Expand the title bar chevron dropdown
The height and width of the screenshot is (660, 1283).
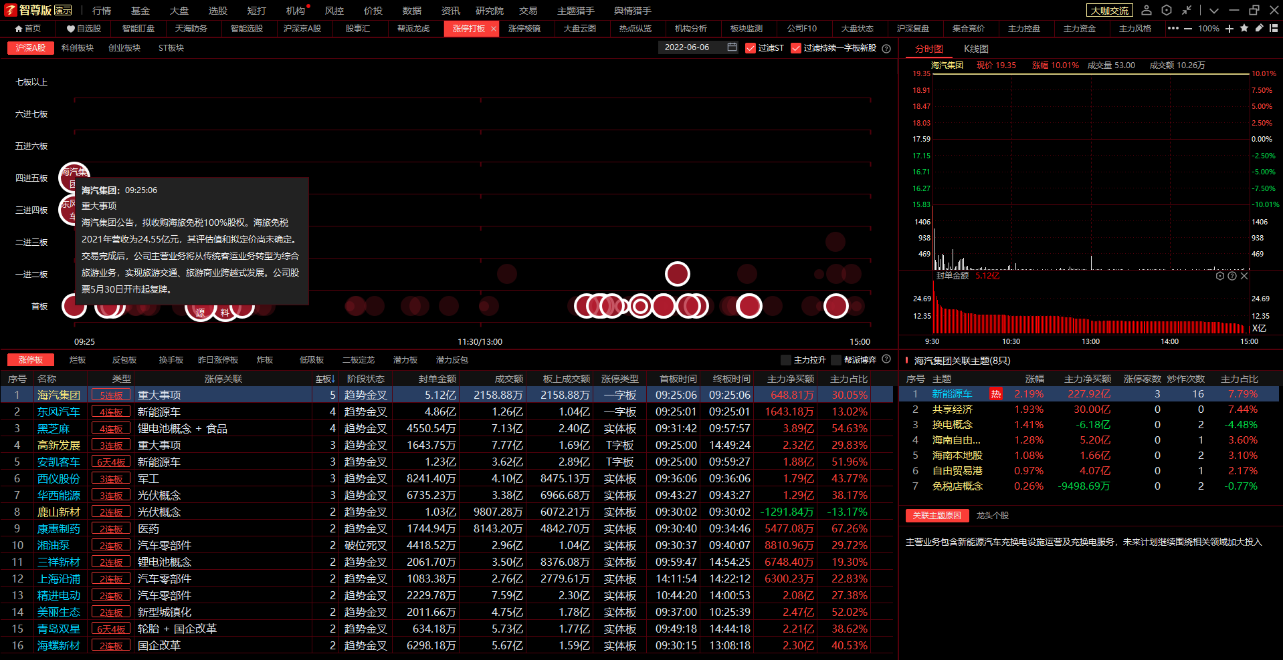[x=1214, y=11]
